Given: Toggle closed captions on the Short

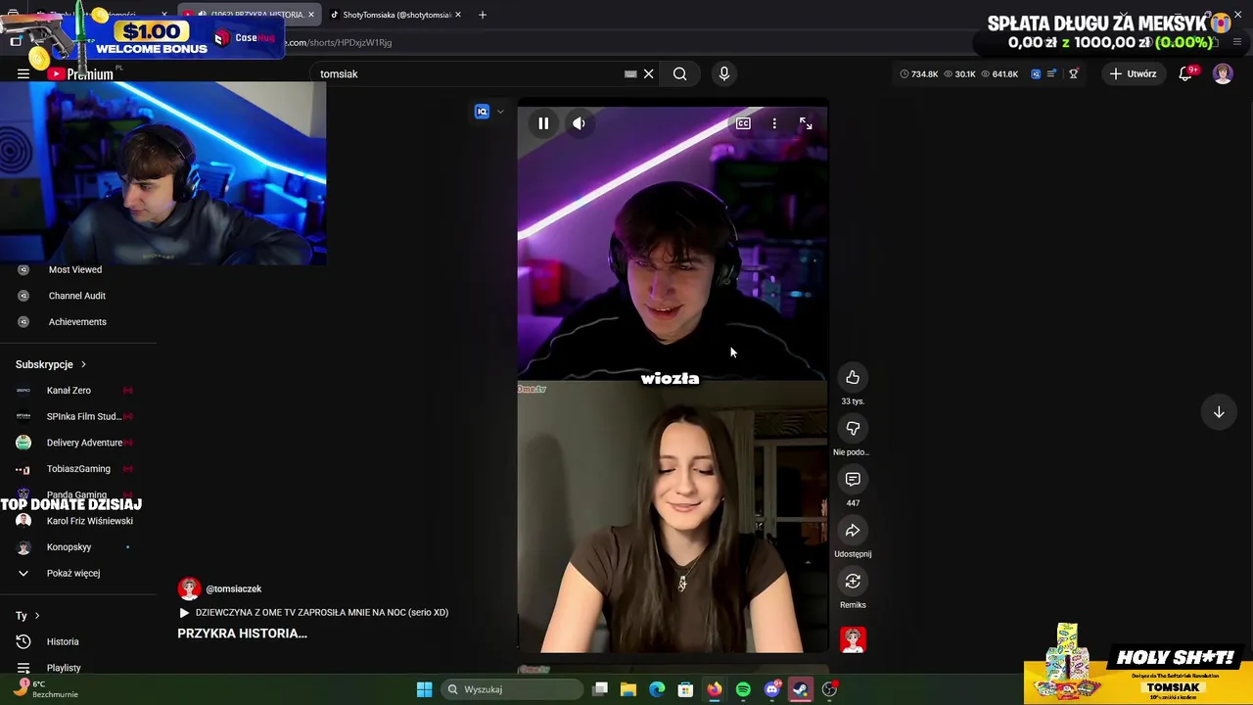Looking at the screenshot, I should [743, 123].
